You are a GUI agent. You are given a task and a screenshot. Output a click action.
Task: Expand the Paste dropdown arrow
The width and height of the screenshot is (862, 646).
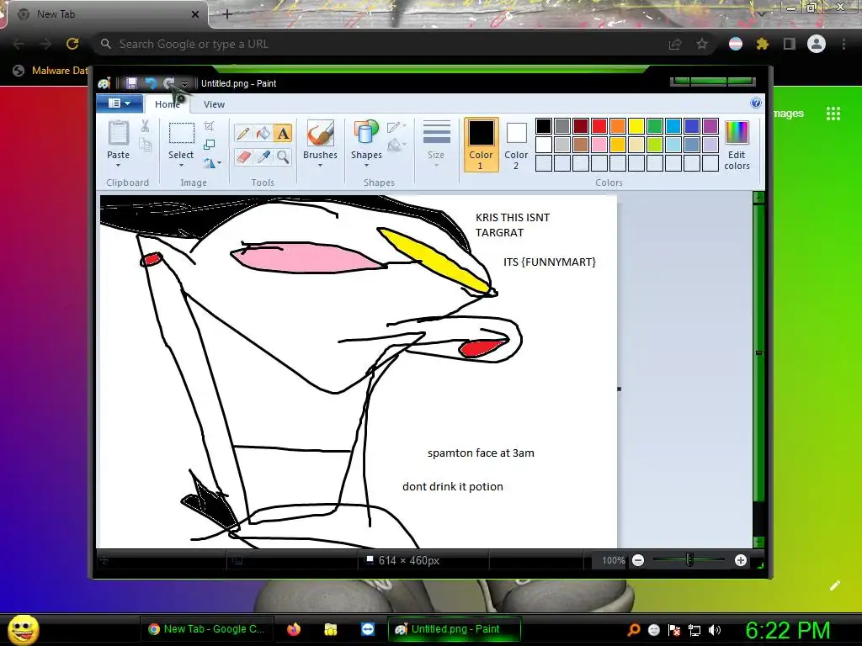point(118,166)
